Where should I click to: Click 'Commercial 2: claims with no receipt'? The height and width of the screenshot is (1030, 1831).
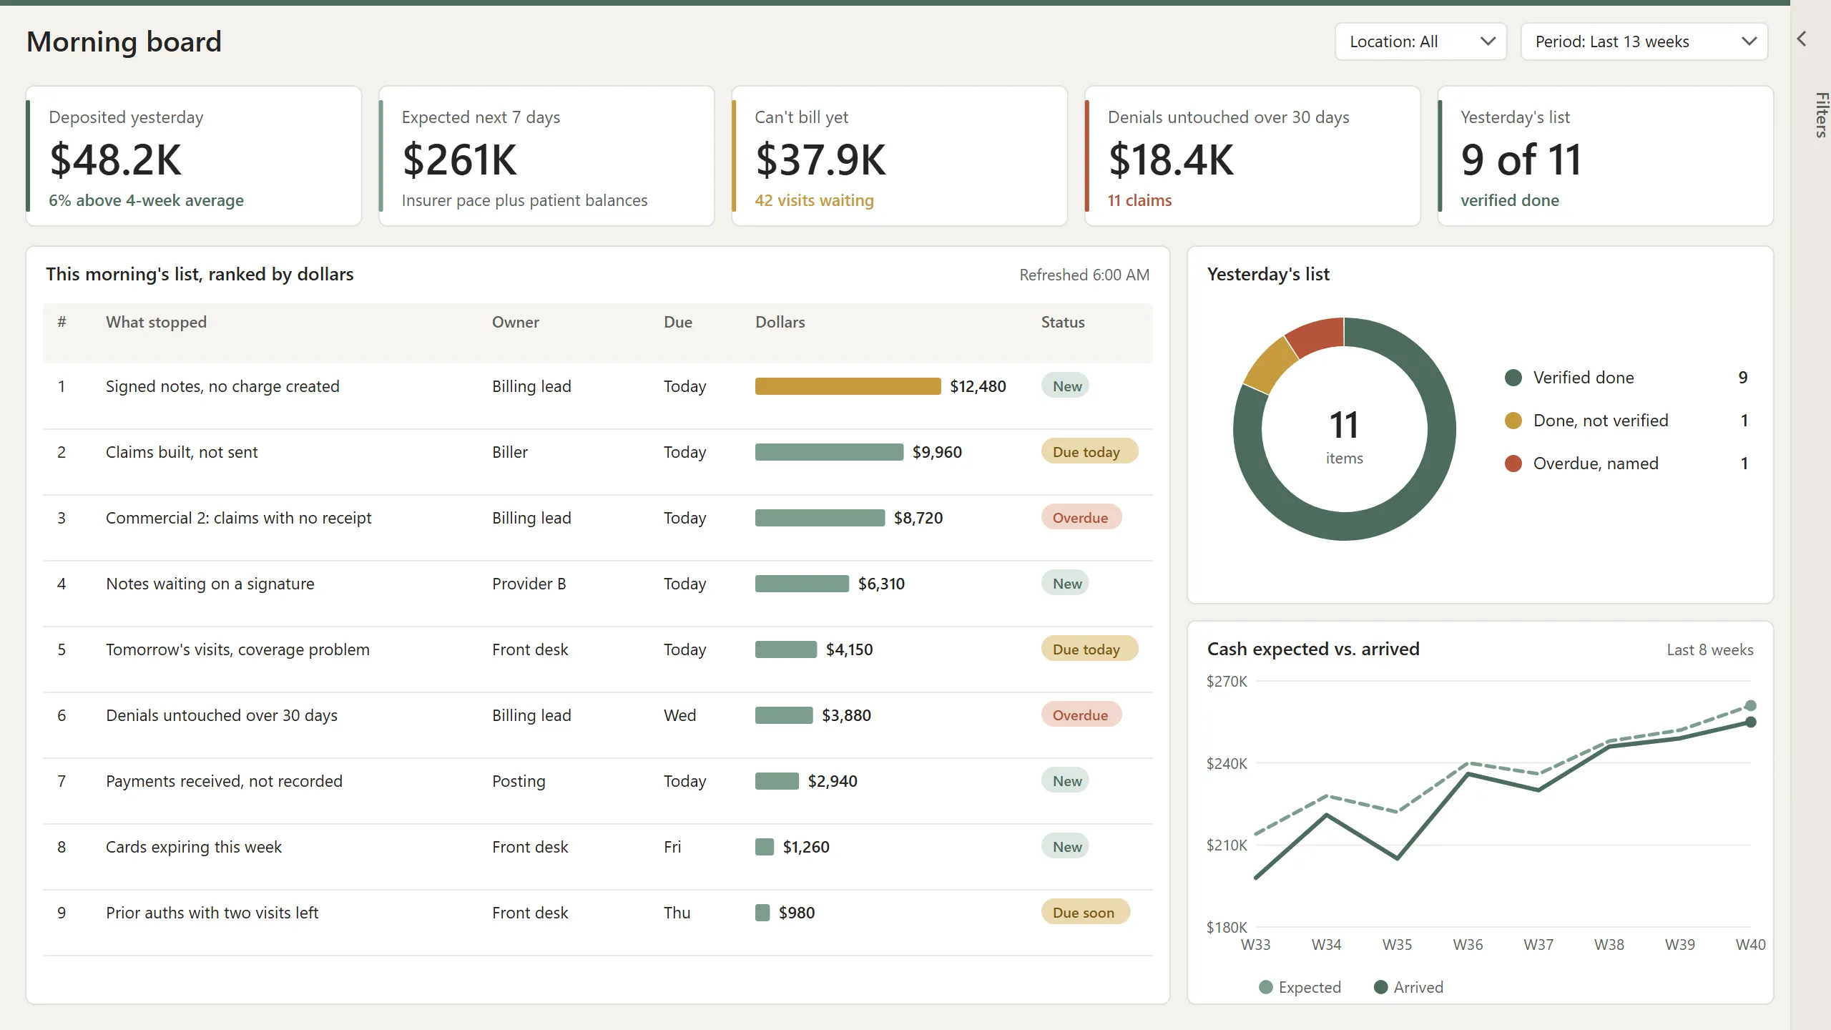click(238, 518)
